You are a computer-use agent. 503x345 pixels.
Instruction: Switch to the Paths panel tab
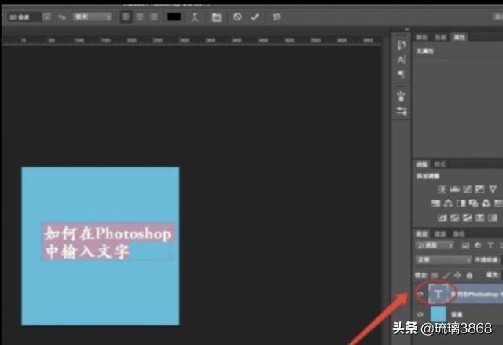click(459, 234)
